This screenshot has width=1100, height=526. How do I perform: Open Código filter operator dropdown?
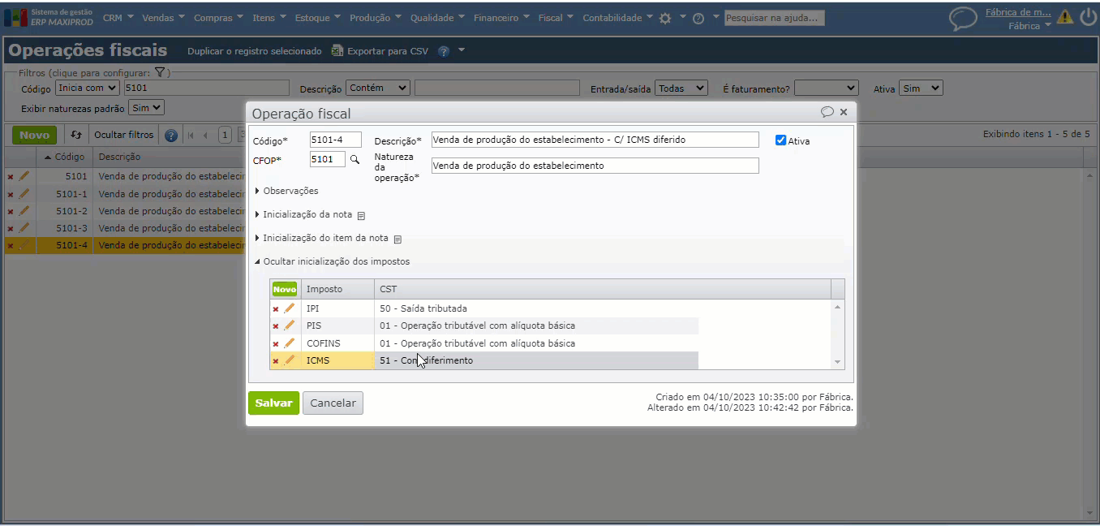click(x=87, y=88)
